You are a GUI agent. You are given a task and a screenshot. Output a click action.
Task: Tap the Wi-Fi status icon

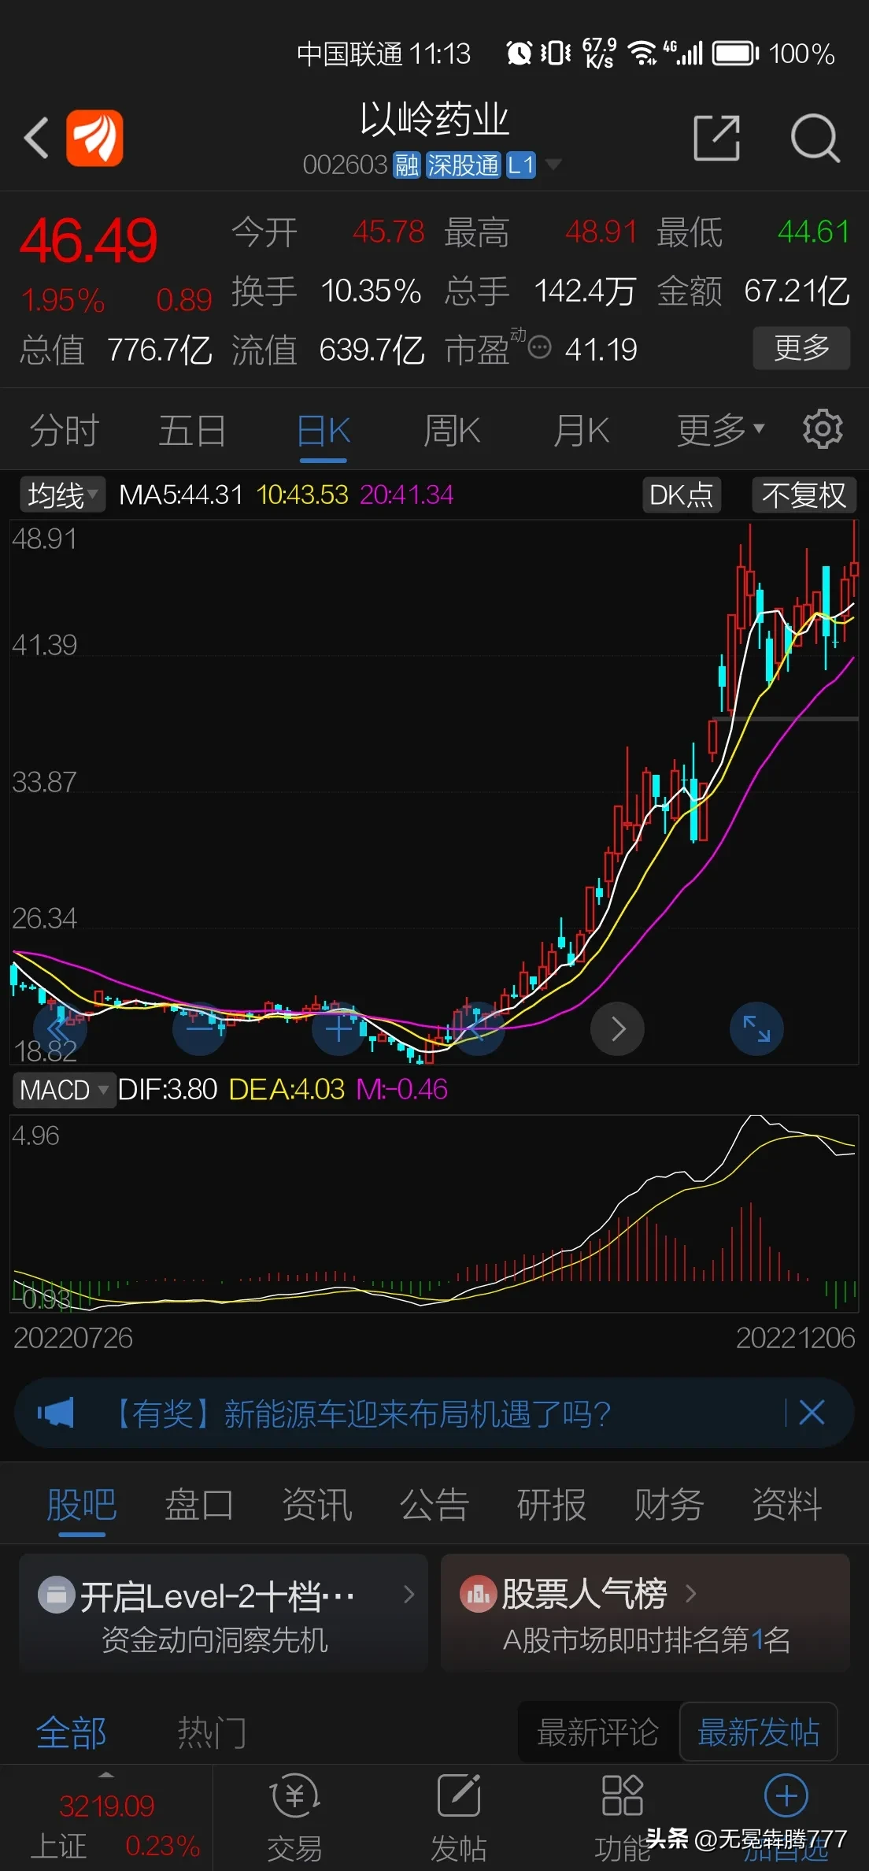642,54
